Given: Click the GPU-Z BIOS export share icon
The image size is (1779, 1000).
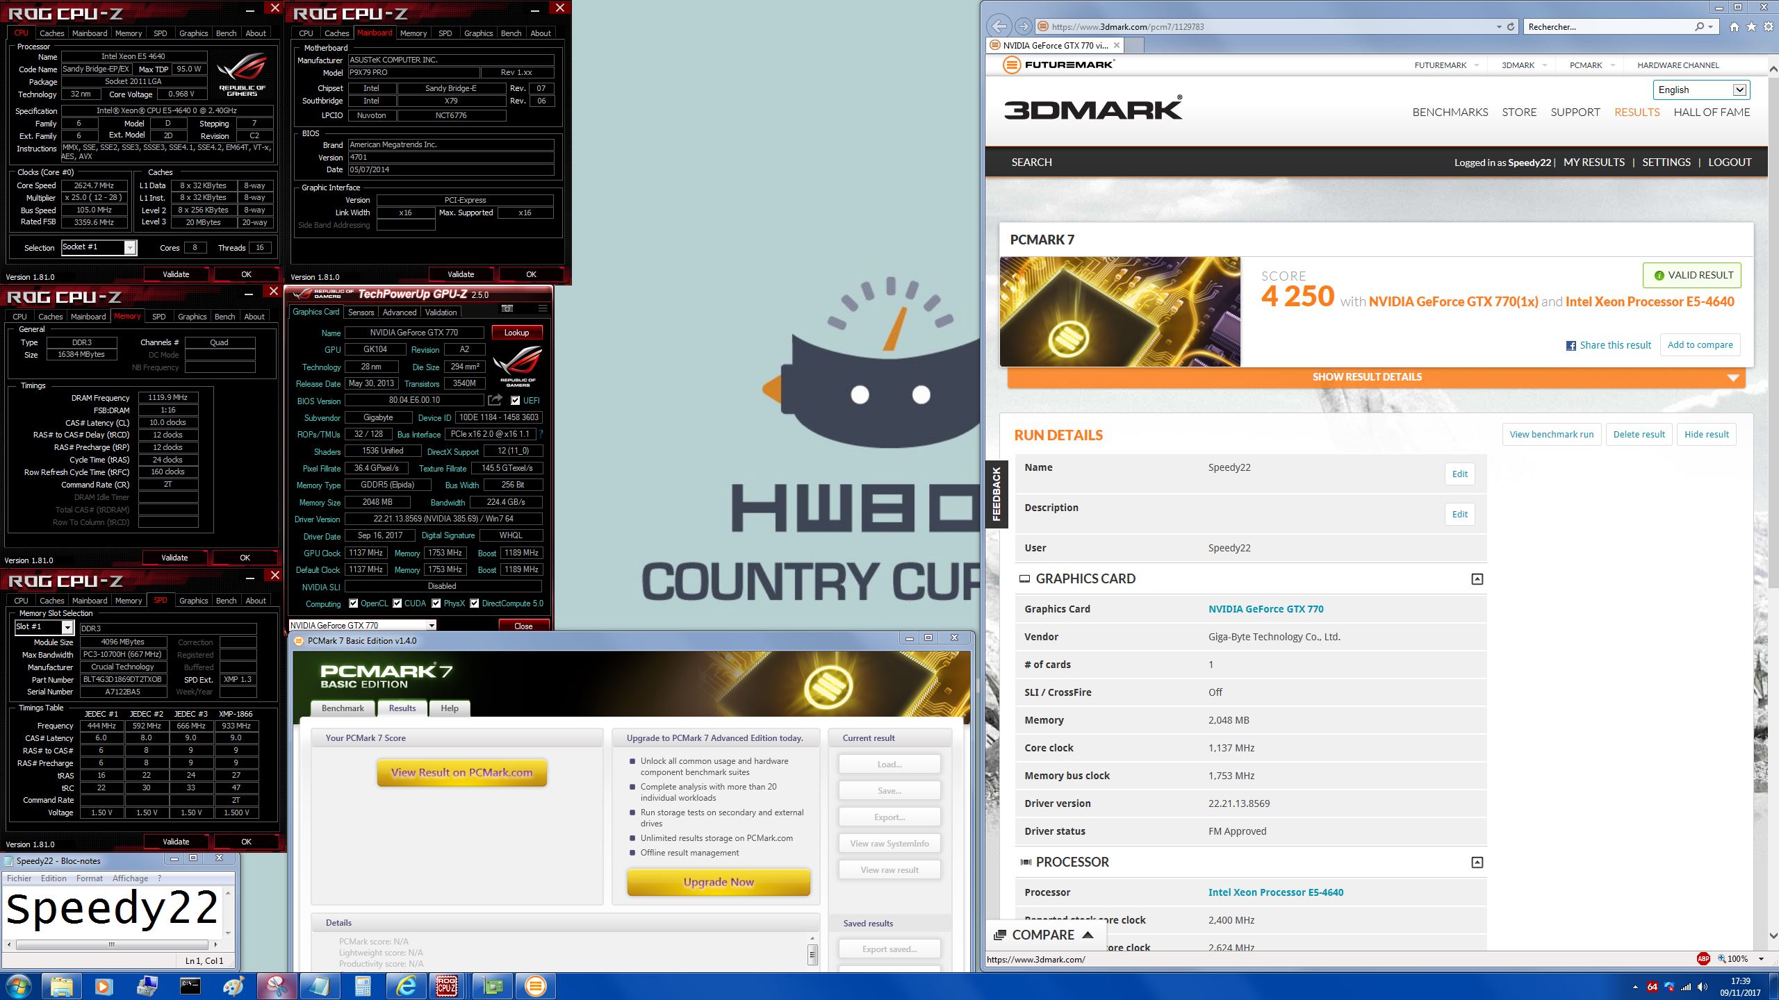Looking at the screenshot, I should click(x=495, y=400).
